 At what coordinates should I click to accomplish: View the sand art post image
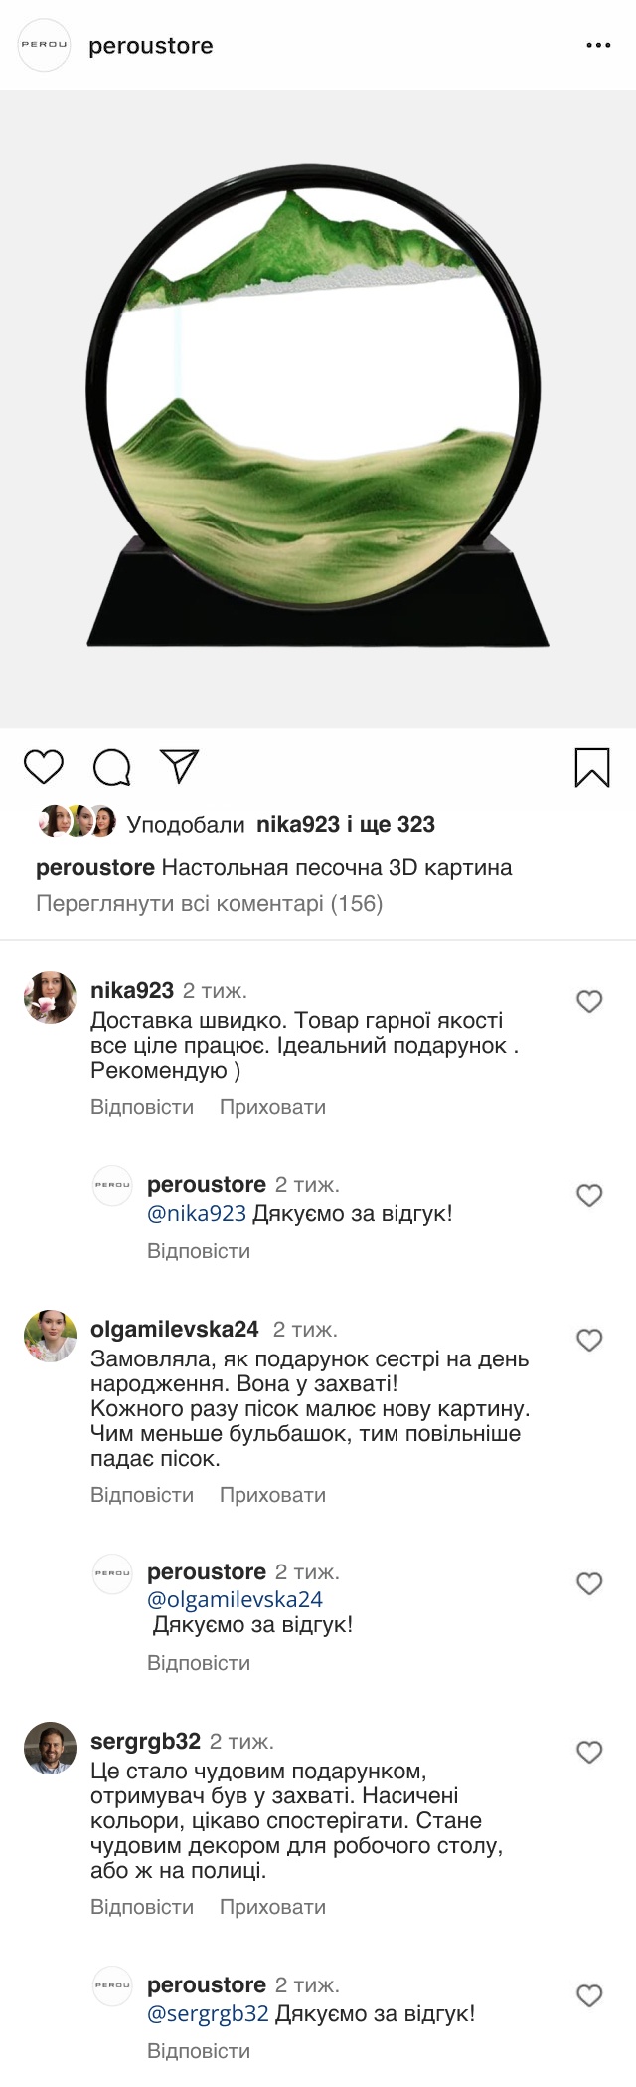[x=318, y=408]
